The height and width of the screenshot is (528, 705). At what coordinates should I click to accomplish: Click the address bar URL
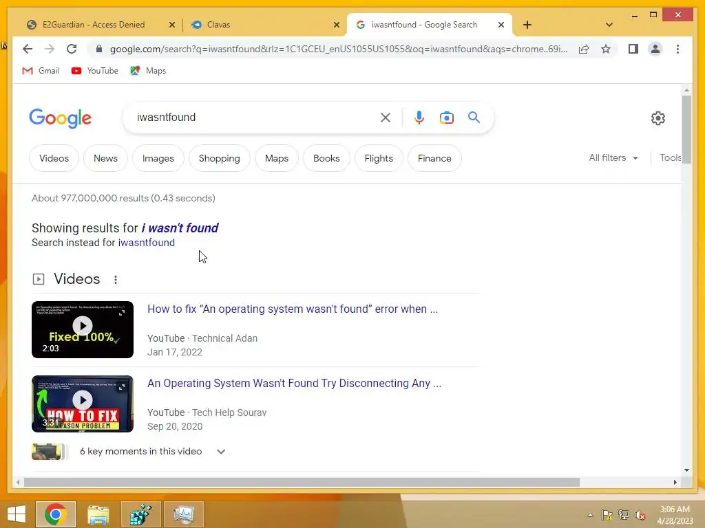[338, 49]
